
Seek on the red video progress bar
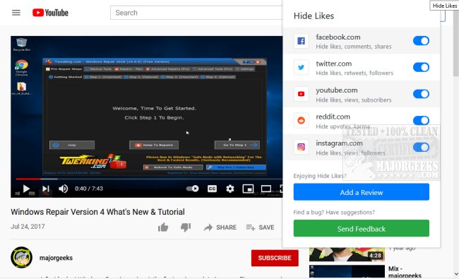click(28, 179)
